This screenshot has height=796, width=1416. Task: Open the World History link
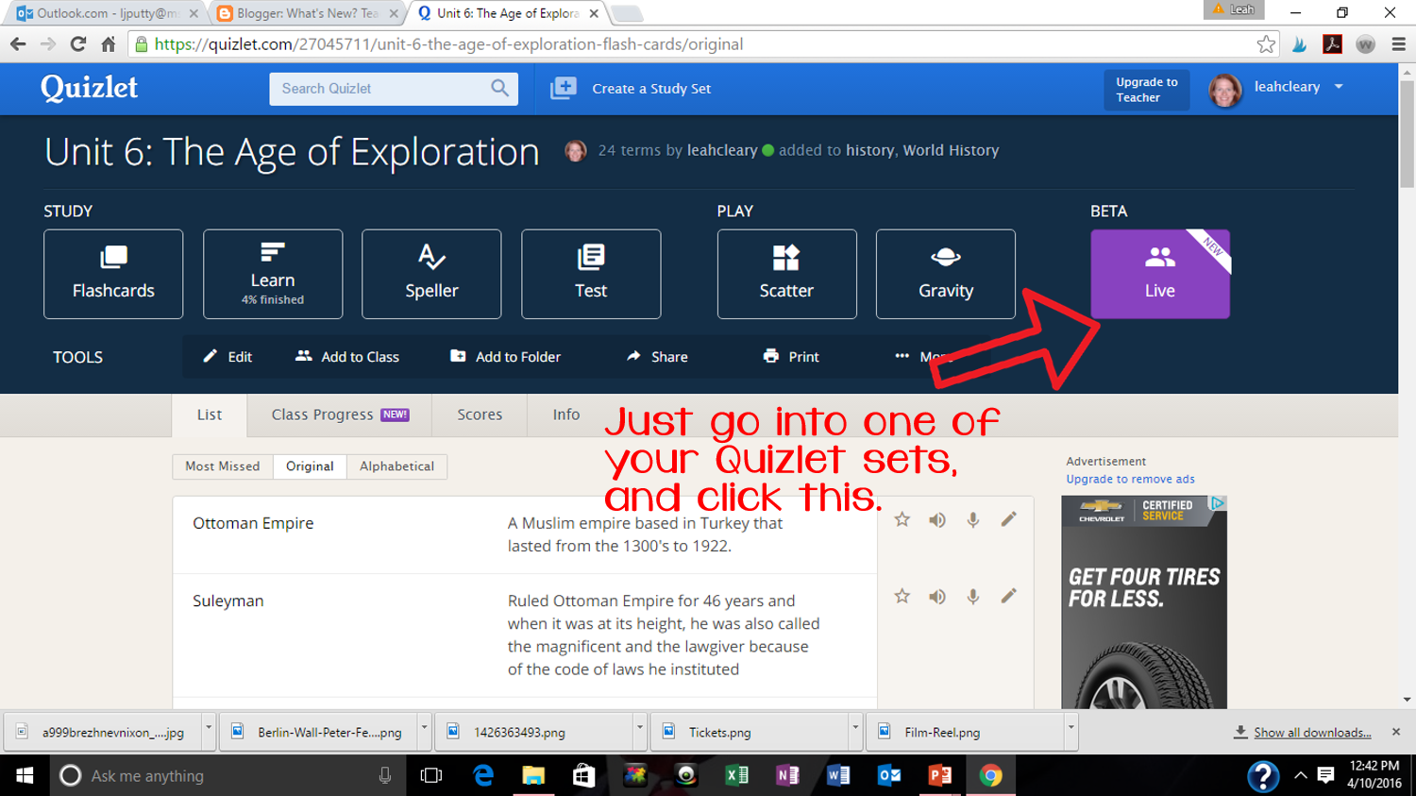click(x=951, y=150)
